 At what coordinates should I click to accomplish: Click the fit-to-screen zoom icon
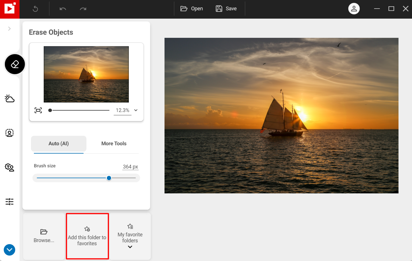pyautogui.click(x=38, y=110)
